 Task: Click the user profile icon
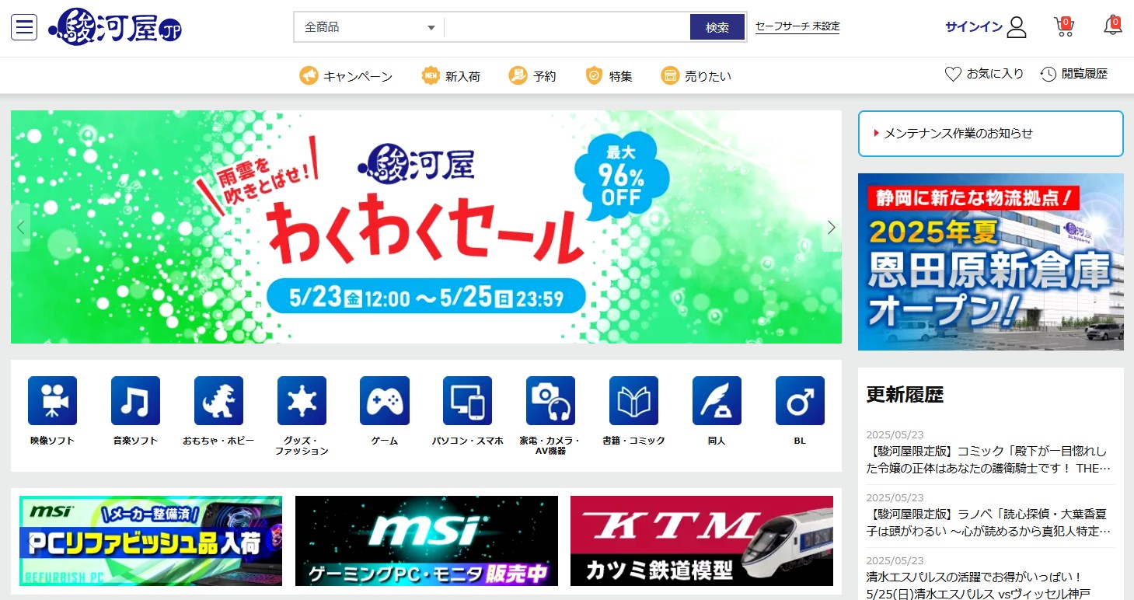(x=1017, y=27)
